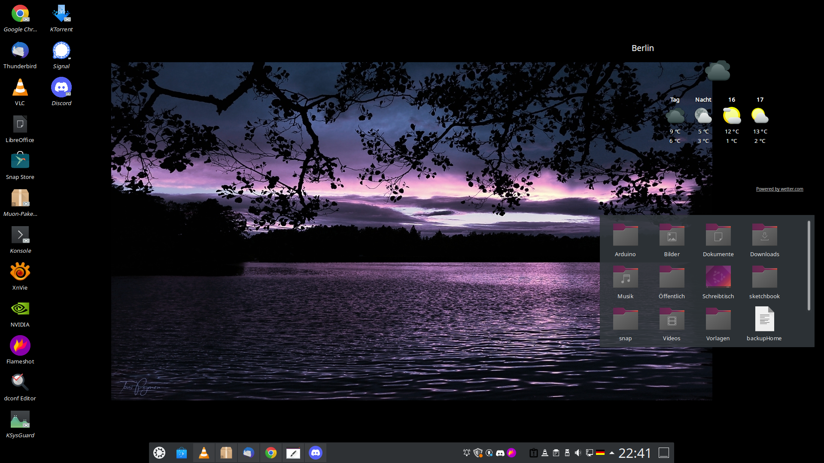Select the Tag forecast column
The width and height of the screenshot is (824, 463).
pos(675,121)
